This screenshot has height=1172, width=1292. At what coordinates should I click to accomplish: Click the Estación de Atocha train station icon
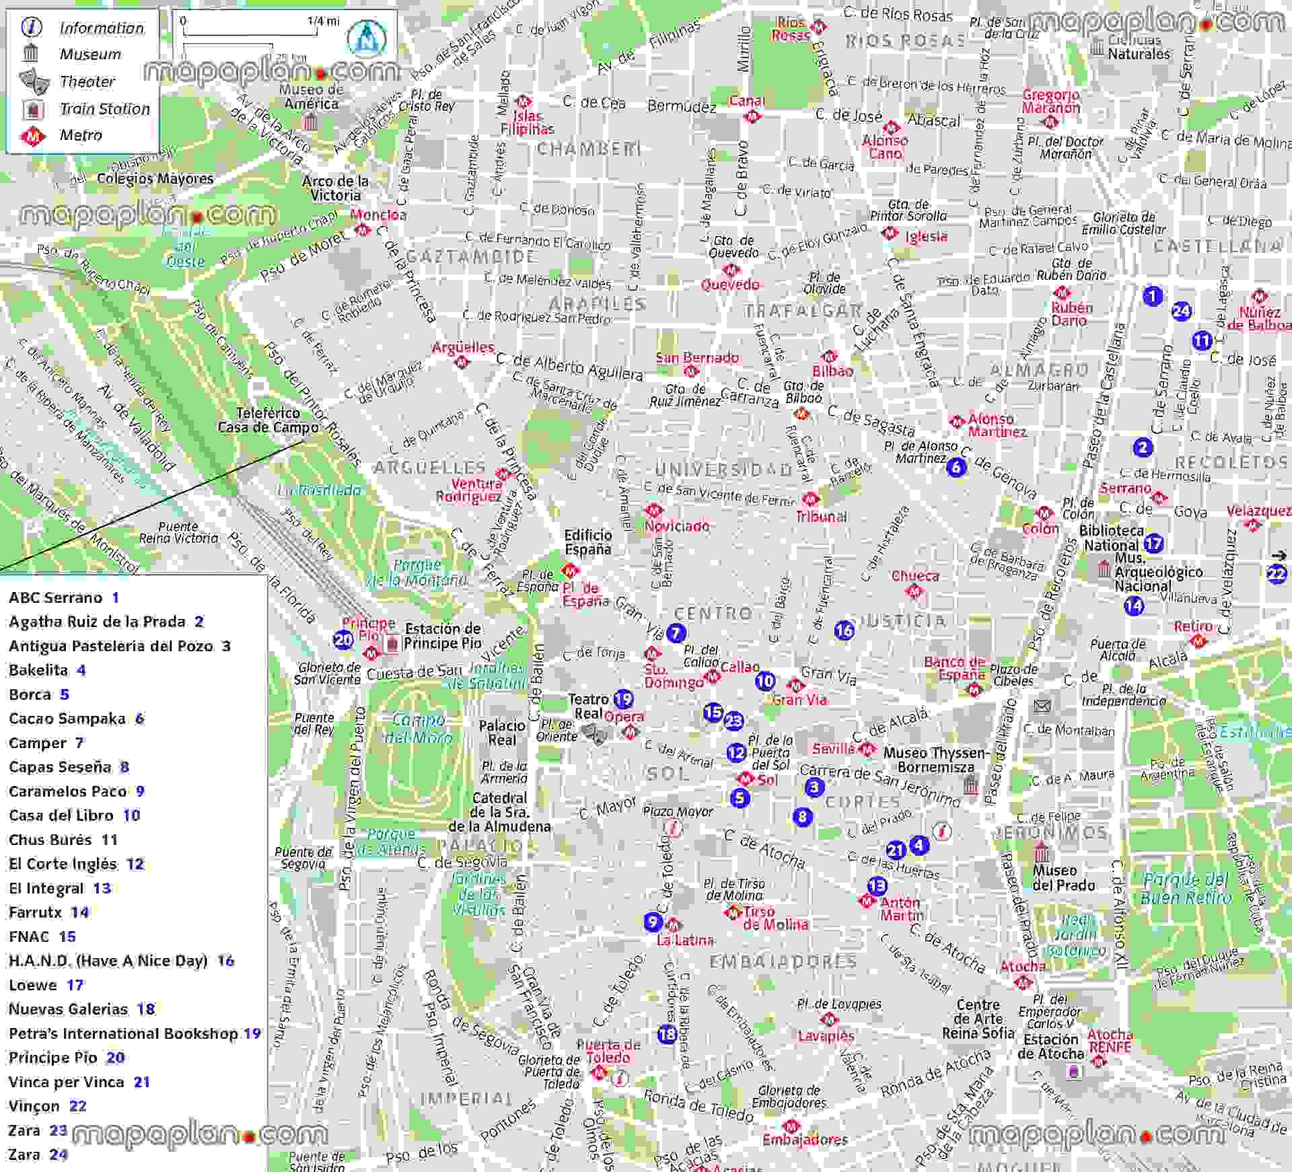1075,1070
